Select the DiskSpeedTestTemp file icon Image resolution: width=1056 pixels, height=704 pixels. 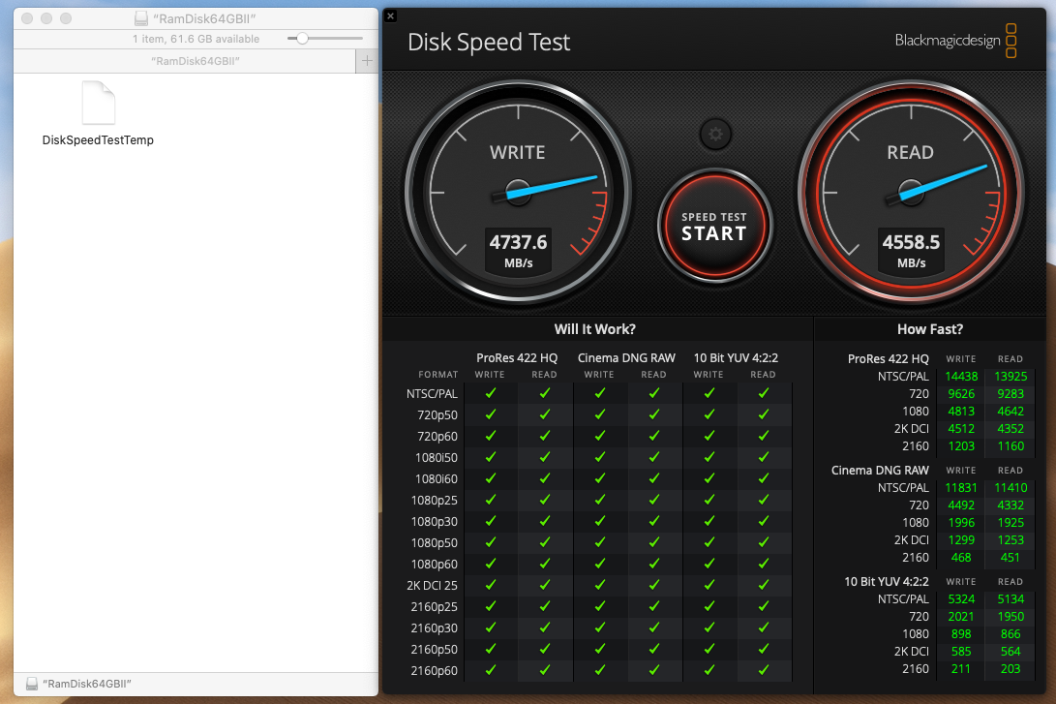99,103
